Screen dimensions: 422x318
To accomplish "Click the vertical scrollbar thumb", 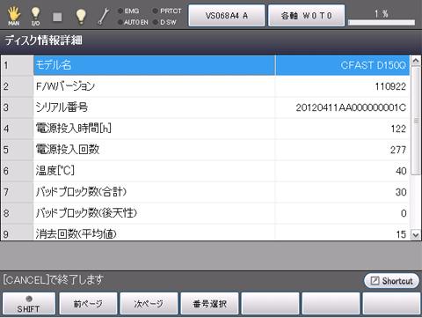I will (x=416, y=121).
